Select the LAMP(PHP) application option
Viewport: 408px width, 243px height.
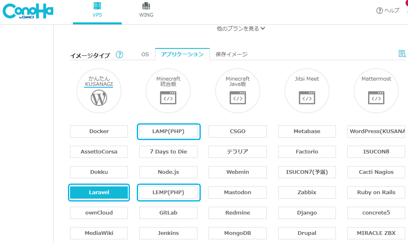168,131
